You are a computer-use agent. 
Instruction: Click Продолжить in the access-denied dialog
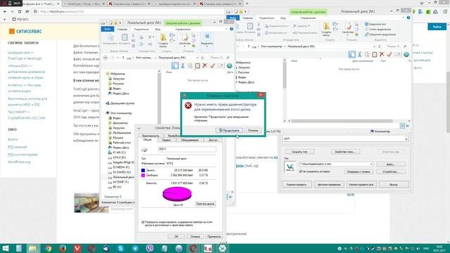point(229,130)
